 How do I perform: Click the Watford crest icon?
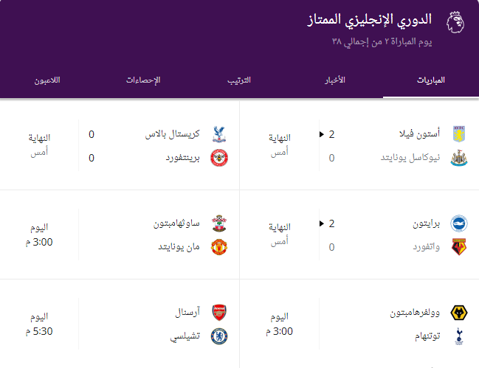coord(459,247)
